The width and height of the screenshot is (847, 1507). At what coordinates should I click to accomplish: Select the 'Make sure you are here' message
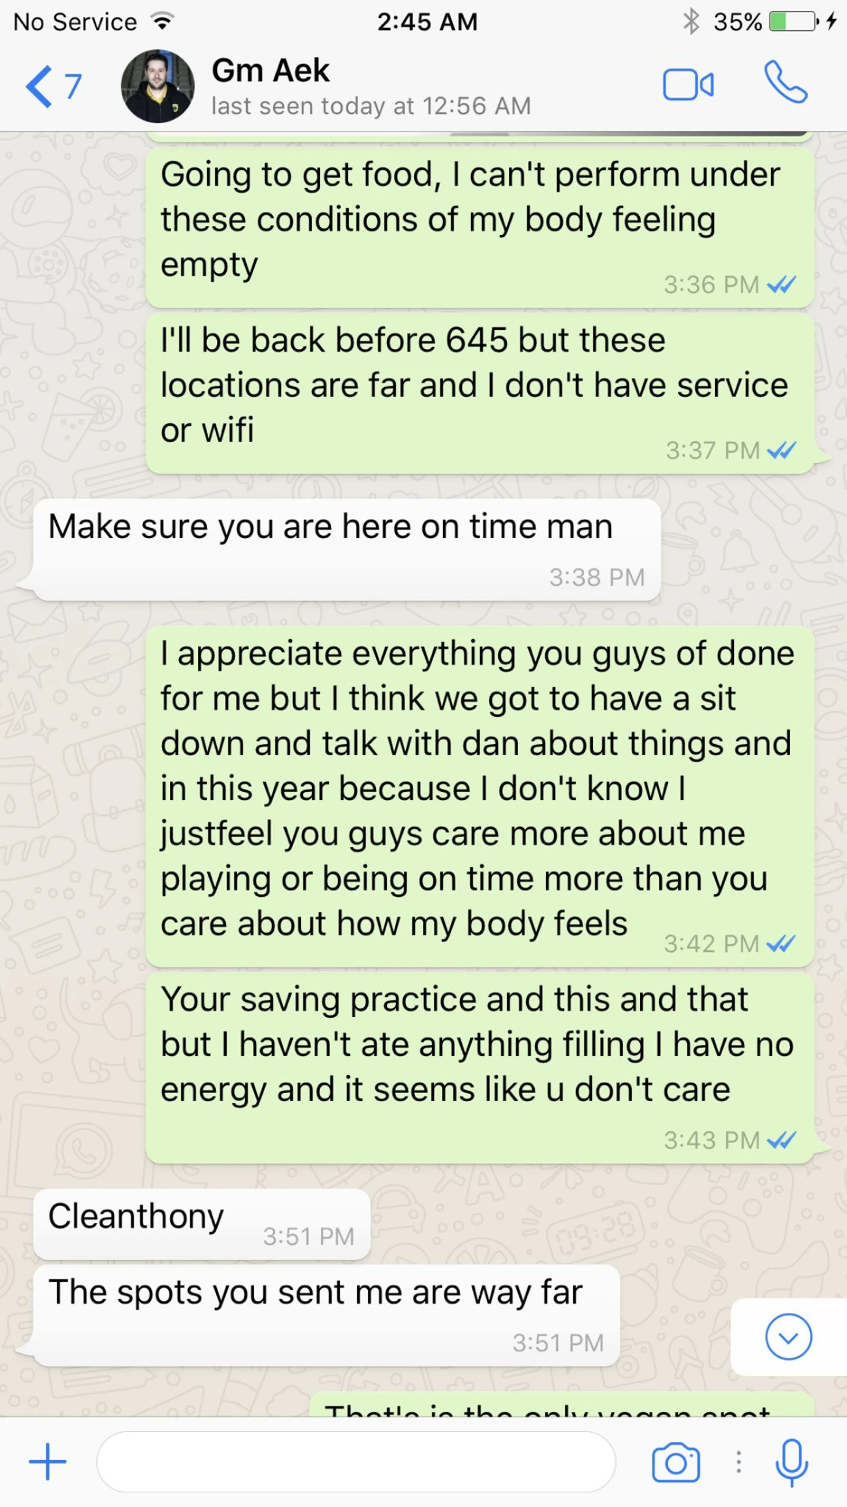click(348, 549)
